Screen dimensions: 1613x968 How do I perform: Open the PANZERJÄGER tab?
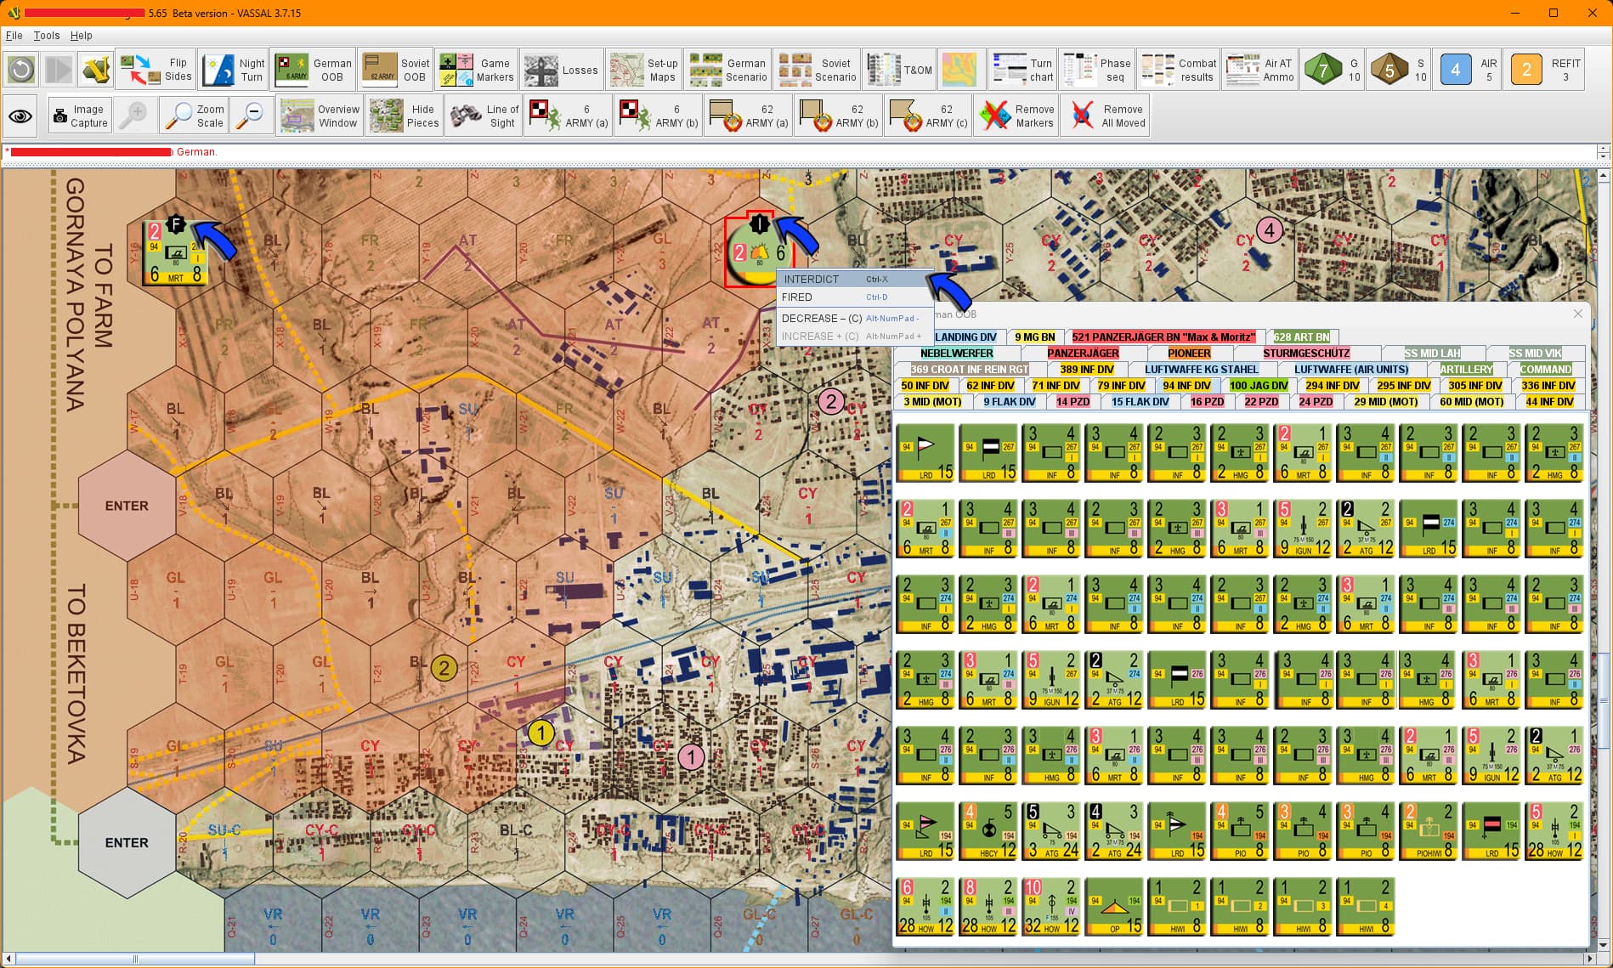1083,354
